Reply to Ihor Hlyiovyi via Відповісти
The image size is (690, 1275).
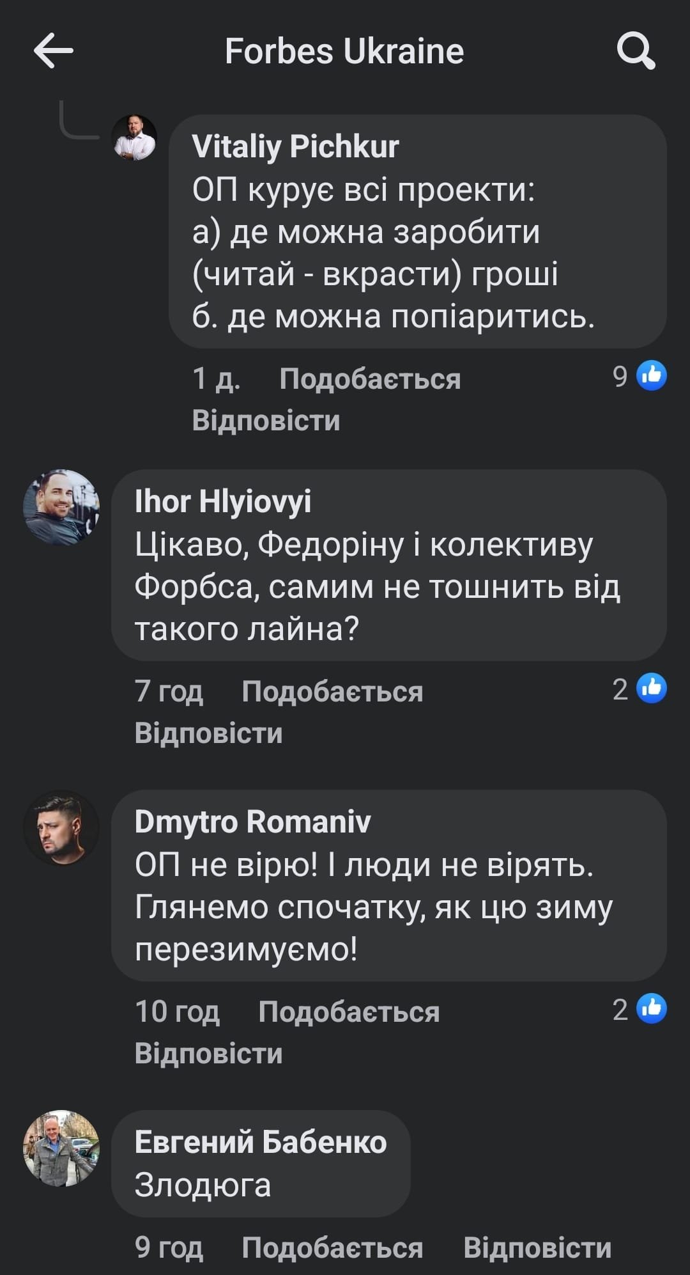click(208, 733)
